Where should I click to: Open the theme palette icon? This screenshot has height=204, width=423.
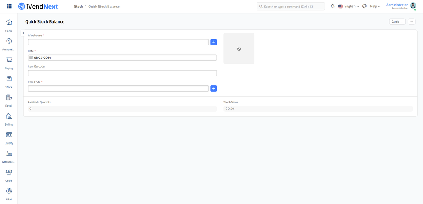click(x=364, y=7)
